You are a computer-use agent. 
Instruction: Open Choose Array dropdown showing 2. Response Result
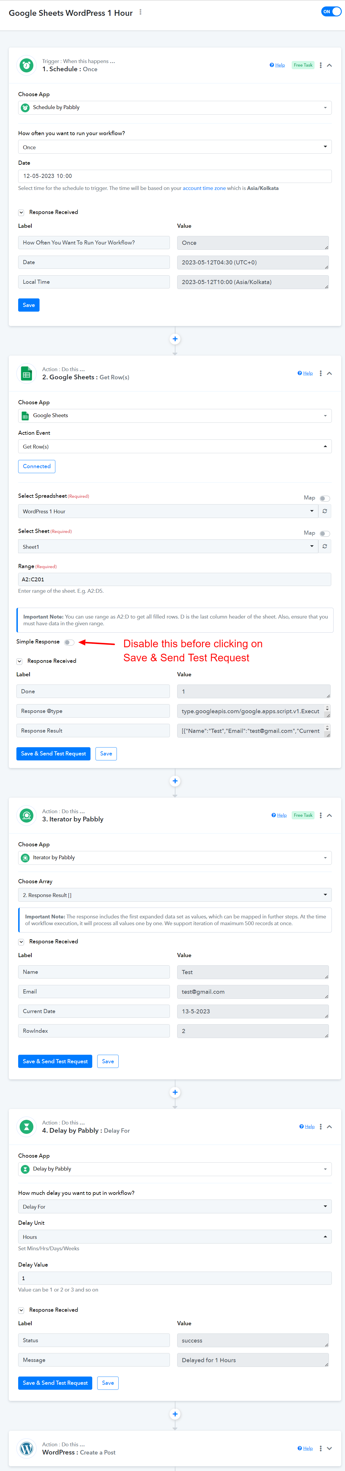(175, 895)
